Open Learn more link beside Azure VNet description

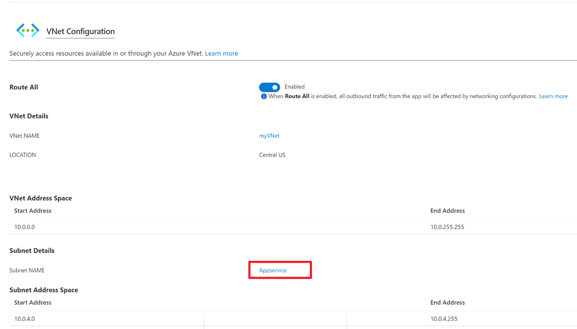pyautogui.click(x=221, y=53)
